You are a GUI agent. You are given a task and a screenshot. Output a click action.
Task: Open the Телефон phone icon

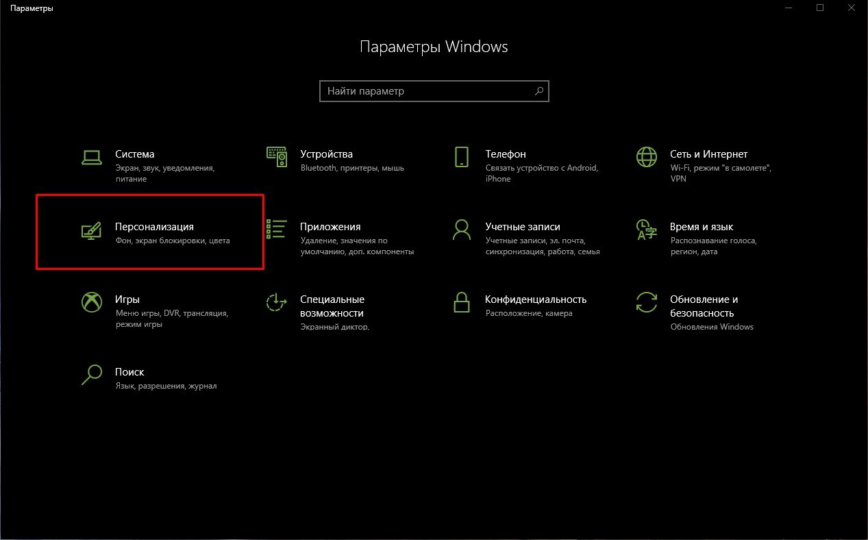coord(462,157)
